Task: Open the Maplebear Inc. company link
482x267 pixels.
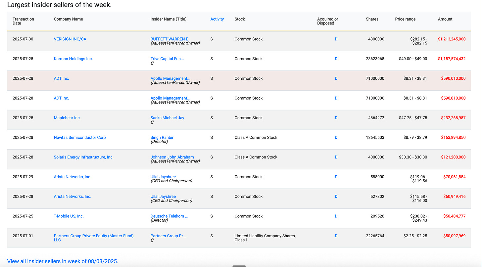Action: point(67,118)
